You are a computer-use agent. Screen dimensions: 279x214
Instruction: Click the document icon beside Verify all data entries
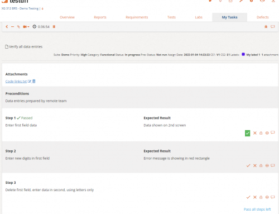(7, 46)
